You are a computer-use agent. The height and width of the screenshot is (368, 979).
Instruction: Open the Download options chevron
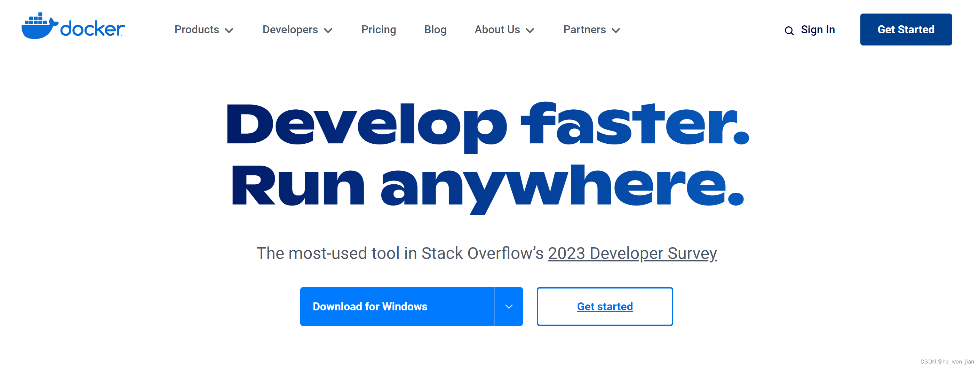[509, 306]
